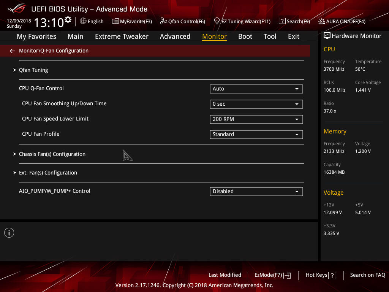This screenshot has width=389, height=292.
Task: Open the CPU Fan Profile dropdown
Action: point(256,134)
